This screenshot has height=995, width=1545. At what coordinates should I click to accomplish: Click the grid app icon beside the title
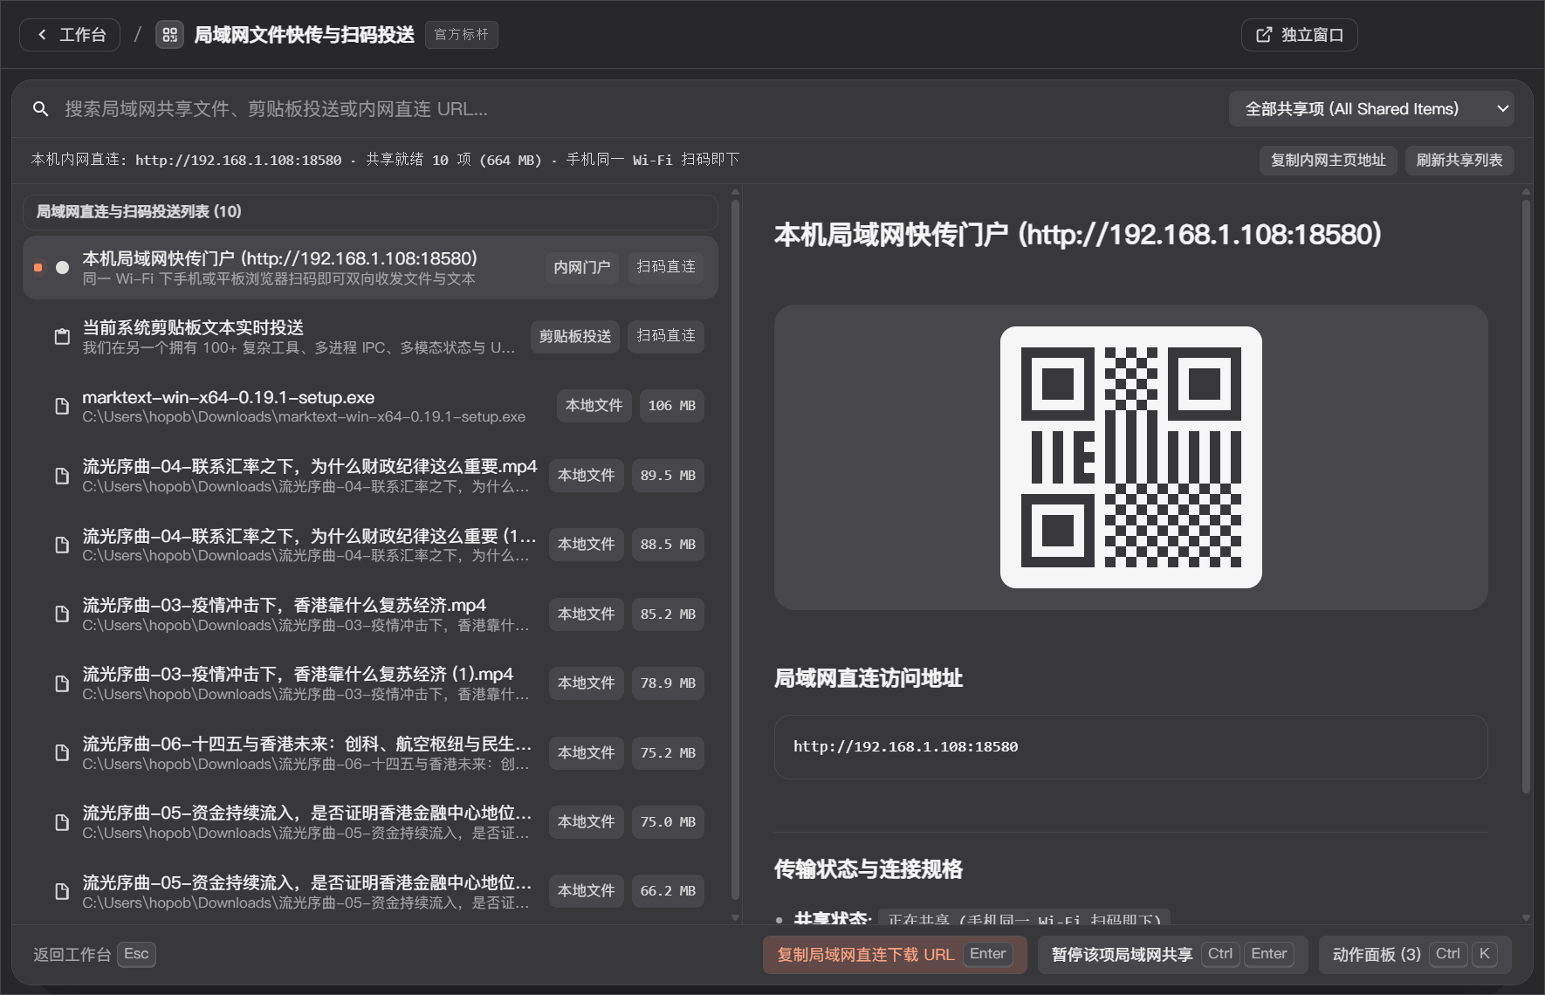[169, 35]
